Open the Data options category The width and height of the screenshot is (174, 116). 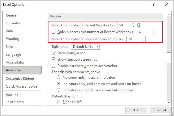pyautogui.click(x=22, y=31)
